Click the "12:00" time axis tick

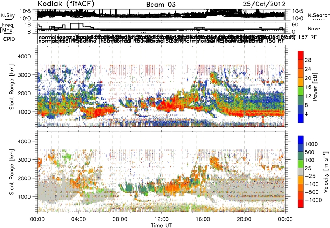tap(161, 219)
